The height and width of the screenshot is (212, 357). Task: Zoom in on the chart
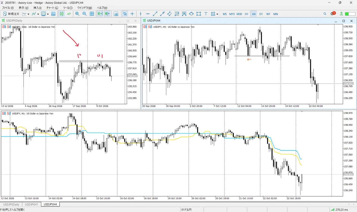pyautogui.click(x=77, y=14)
